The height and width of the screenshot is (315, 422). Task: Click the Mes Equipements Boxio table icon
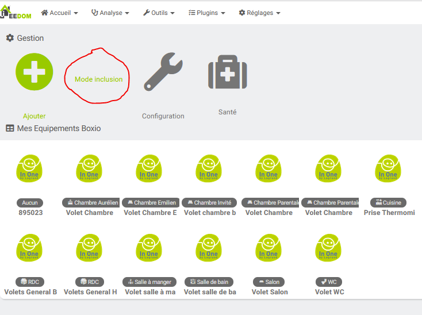pyautogui.click(x=10, y=128)
